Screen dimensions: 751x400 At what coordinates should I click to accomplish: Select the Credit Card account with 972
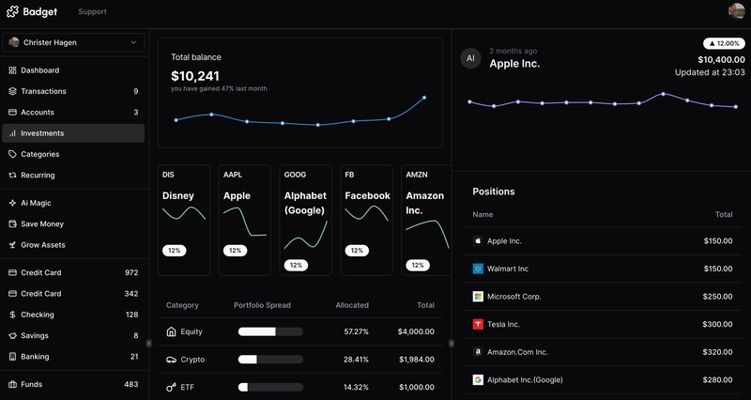[73, 272]
